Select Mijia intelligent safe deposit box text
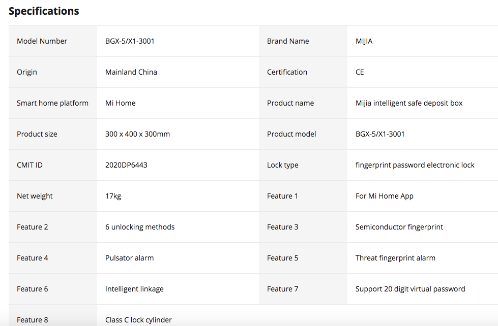 [409, 103]
